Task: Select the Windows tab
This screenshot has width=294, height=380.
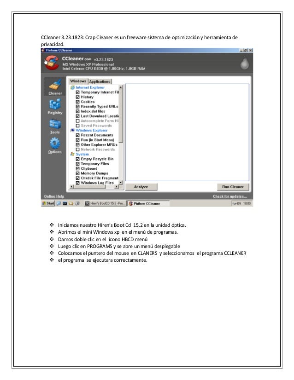Action: 78,81
